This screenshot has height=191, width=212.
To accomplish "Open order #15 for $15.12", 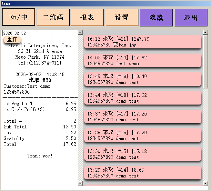I will pyautogui.click(x=143, y=154).
